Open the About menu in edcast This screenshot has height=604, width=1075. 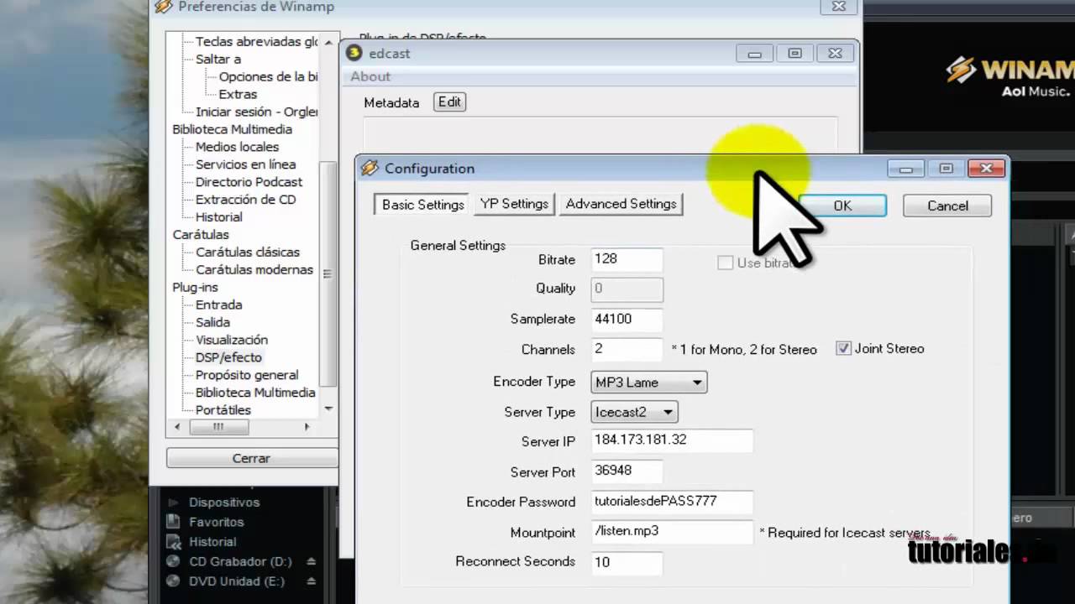pyautogui.click(x=370, y=76)
